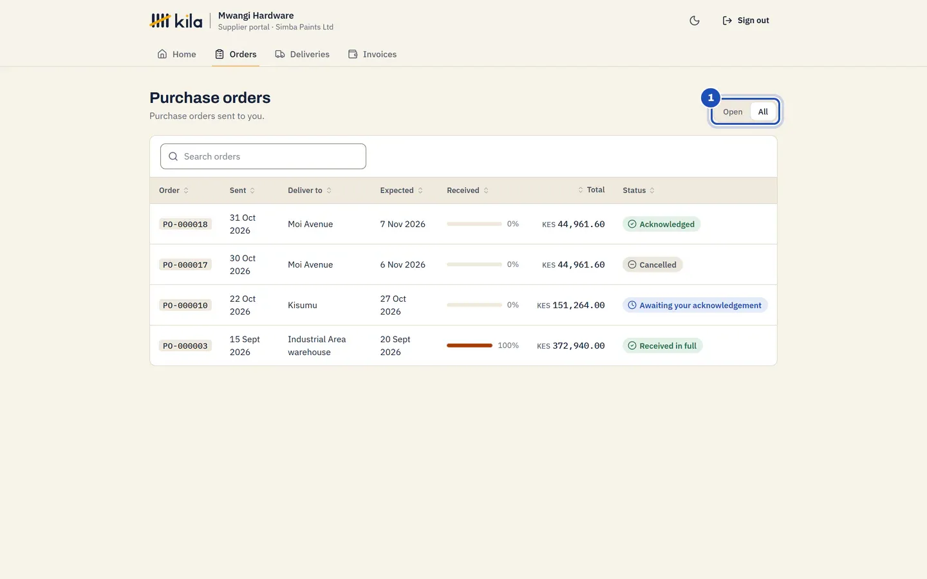Open the Invoices tab
The width and height of the screenshot is (927, 579).
(x=373, y=54)
